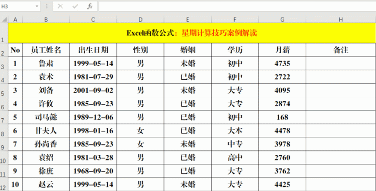
Task: Select row 1 header
Action: point(4,33)
